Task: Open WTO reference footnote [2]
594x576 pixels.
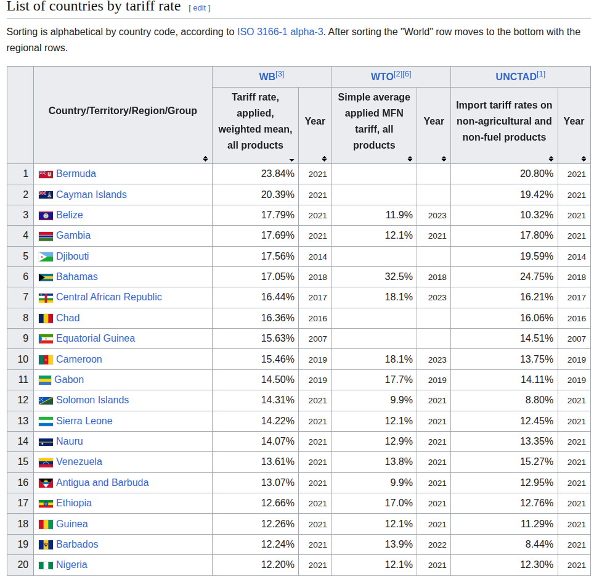Action: pyautogui.click(x=398, y=74)
